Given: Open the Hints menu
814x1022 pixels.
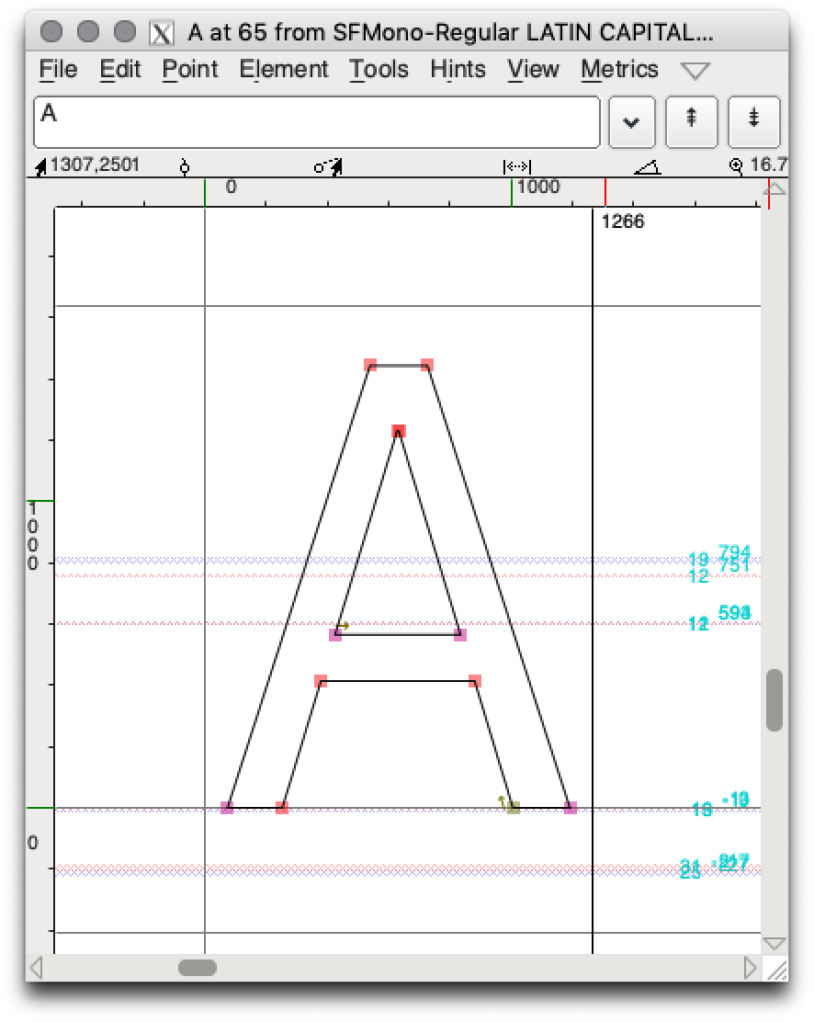Looking at the screenshot, I should tap(458, 70).
